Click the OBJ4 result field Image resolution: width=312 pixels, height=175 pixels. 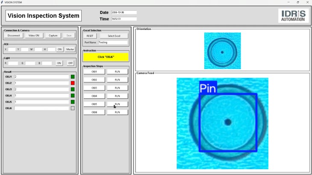[x=41, y=96]
